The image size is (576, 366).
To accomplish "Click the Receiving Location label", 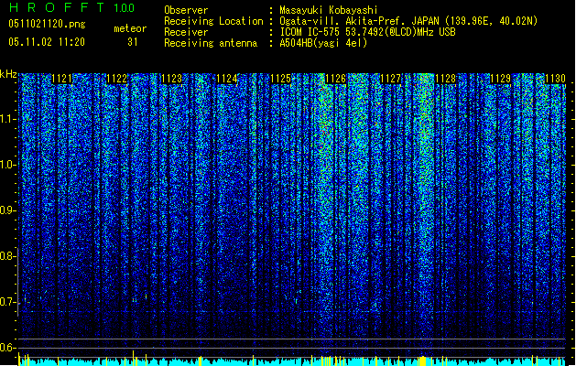I will tap(213, 21).
